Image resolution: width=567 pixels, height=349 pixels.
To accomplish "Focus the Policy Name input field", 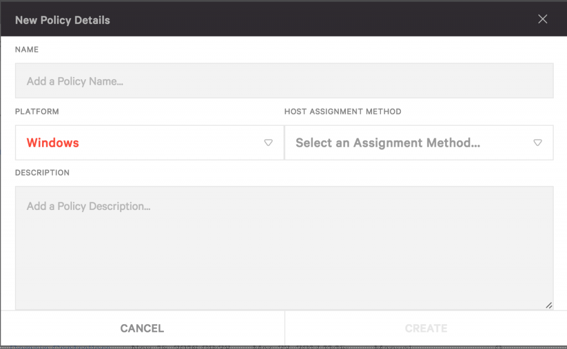I will 284,81.
